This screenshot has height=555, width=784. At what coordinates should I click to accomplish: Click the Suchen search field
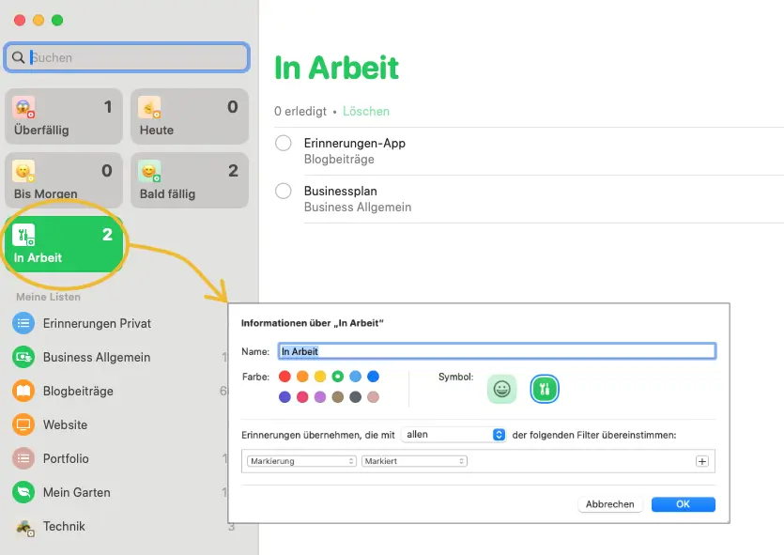[127, 57]
